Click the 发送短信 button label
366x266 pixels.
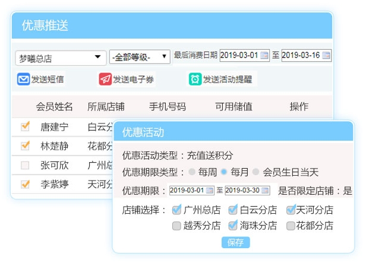coord(48,80)
